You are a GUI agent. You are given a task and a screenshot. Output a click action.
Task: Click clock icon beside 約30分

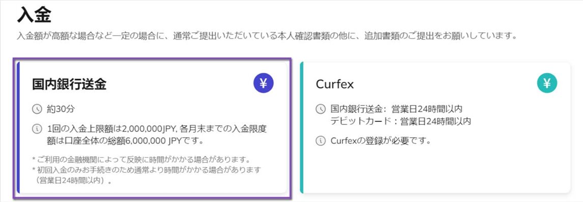point(38,109)
